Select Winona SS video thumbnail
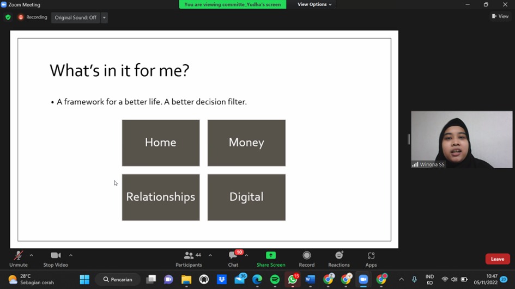This screenshot has width=515, height=289. point(462,139)
